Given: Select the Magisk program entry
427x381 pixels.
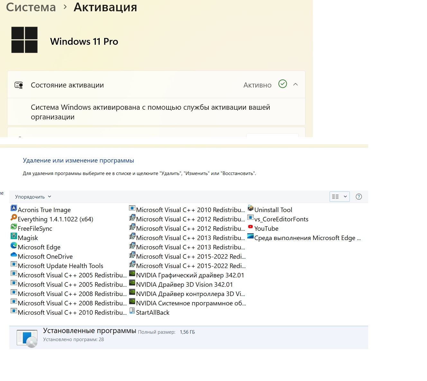Looking at the screenshot, I should click(28, 238).
